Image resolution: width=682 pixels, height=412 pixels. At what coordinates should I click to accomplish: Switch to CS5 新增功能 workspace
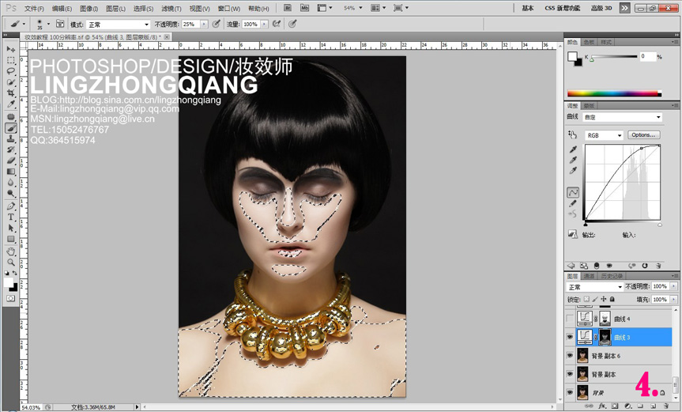click(x=563, y=8)
